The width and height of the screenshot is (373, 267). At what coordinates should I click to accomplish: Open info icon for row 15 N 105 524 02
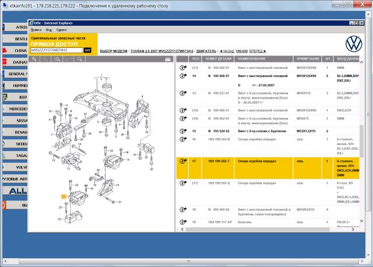183,131
